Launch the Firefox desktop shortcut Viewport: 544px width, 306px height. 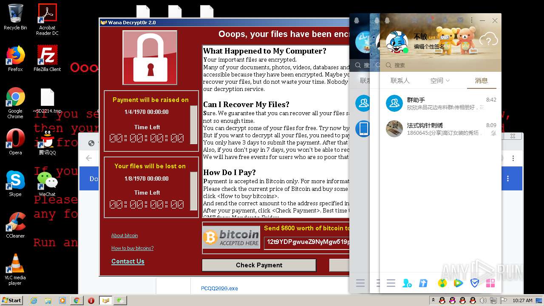click(15, 59)
